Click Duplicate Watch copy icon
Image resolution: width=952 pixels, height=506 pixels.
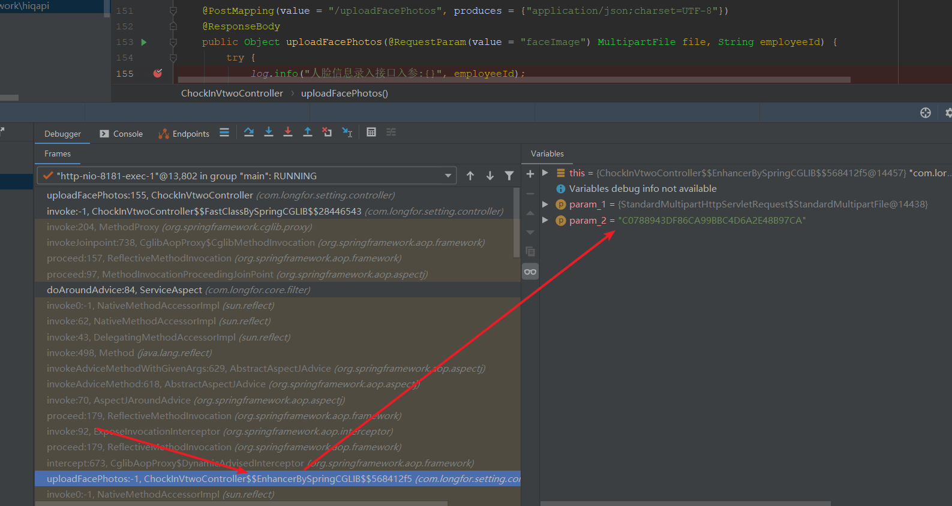(530, 252)
